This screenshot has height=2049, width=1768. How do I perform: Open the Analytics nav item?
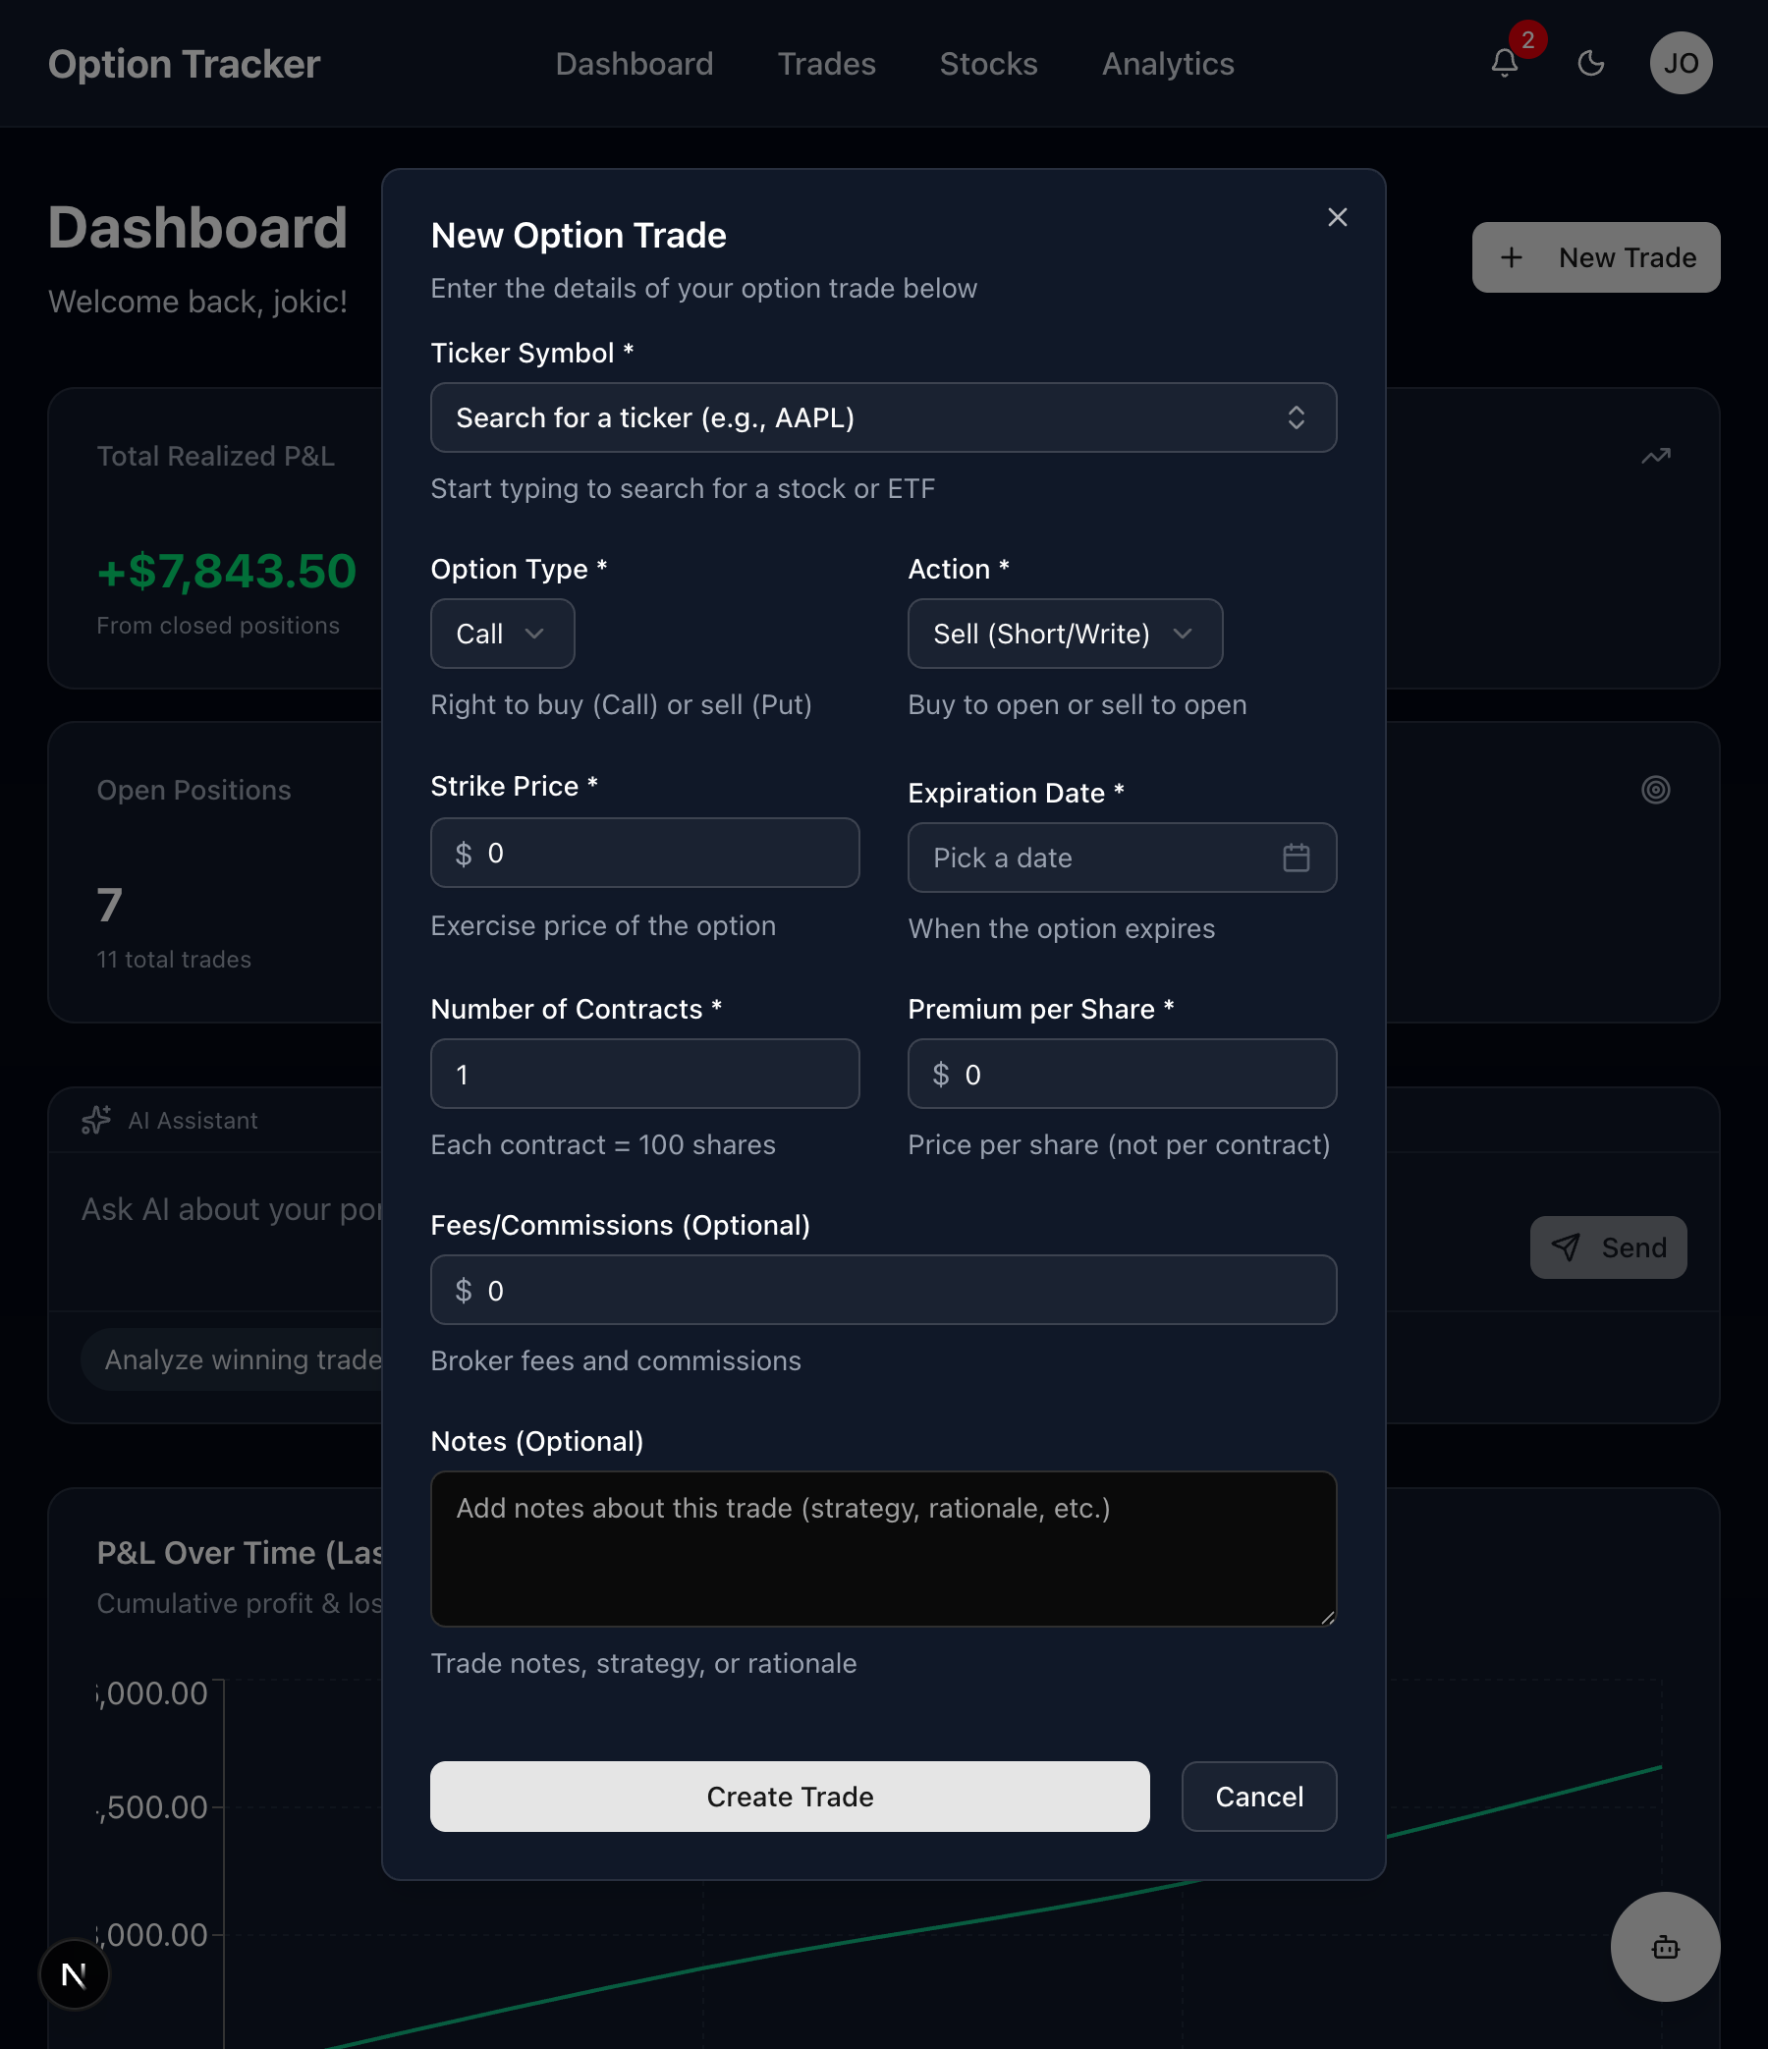1168,64
